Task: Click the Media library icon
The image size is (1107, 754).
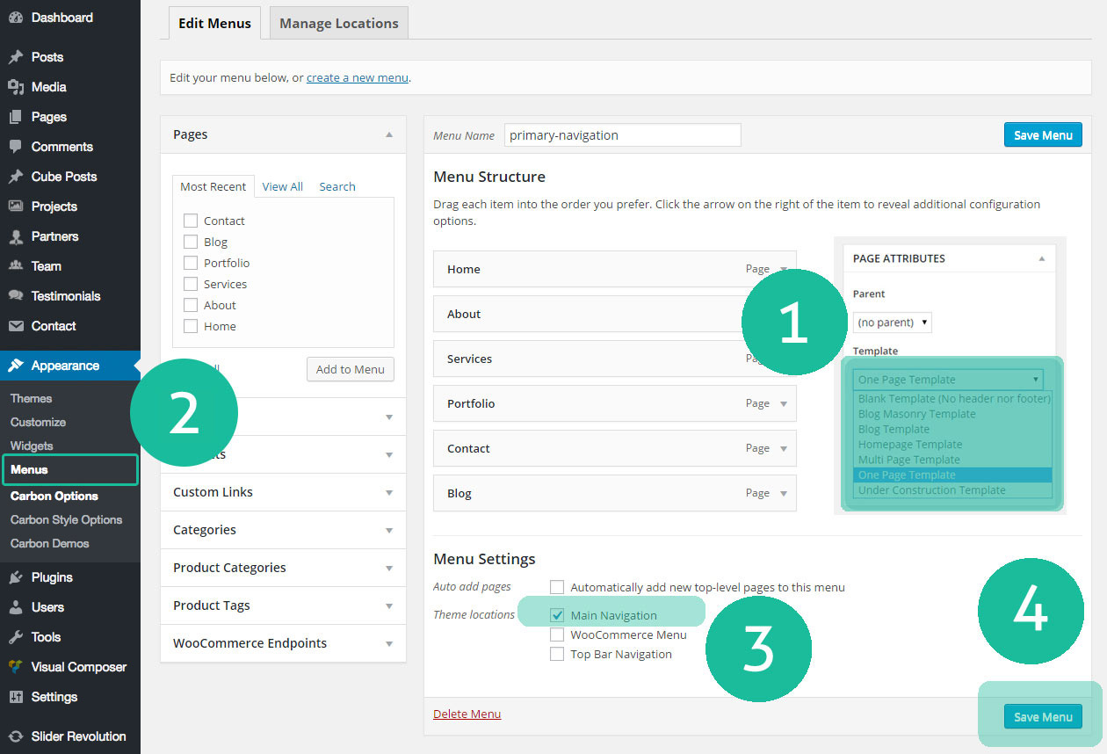Action: (x=15, y=87)
